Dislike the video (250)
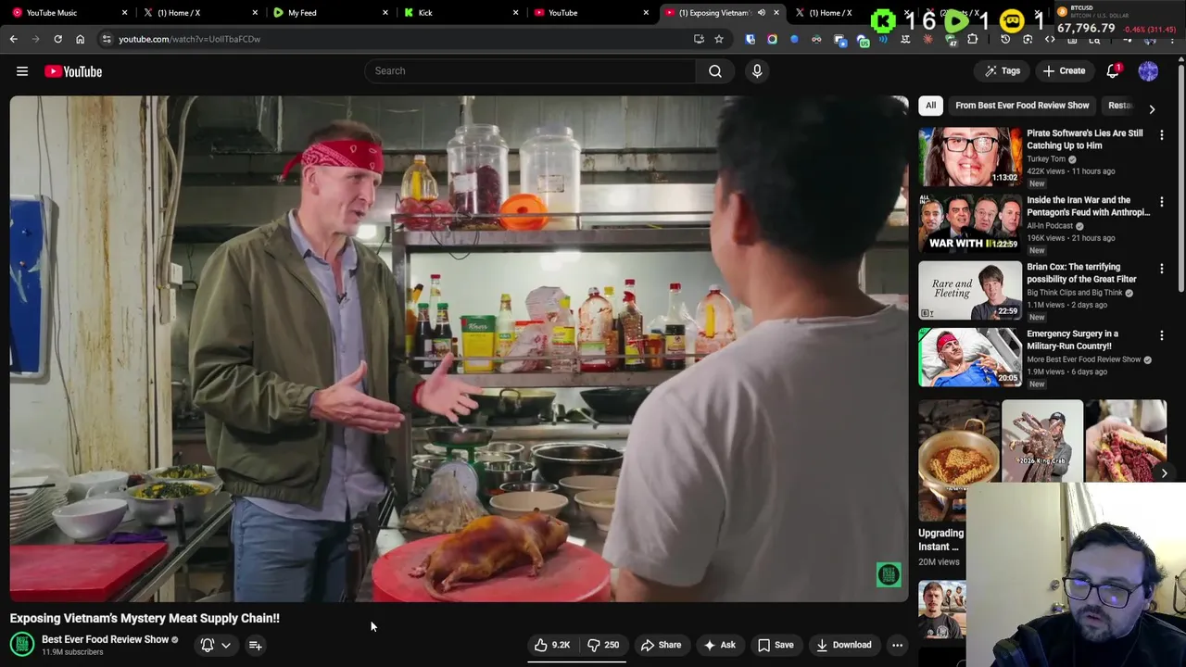 [x=602, y=645]
